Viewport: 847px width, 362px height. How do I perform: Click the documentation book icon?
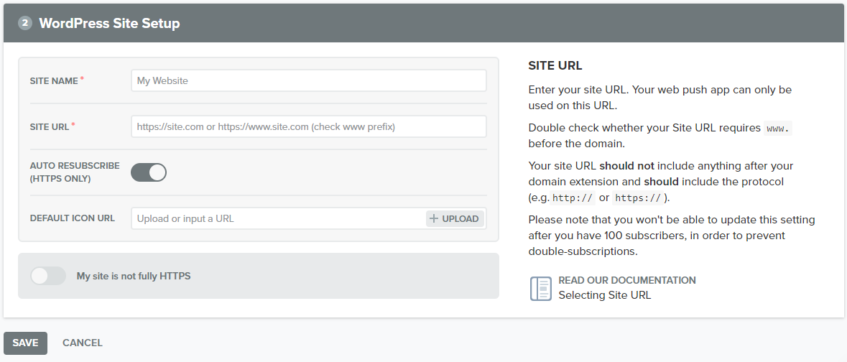click(x=540, y=289)
